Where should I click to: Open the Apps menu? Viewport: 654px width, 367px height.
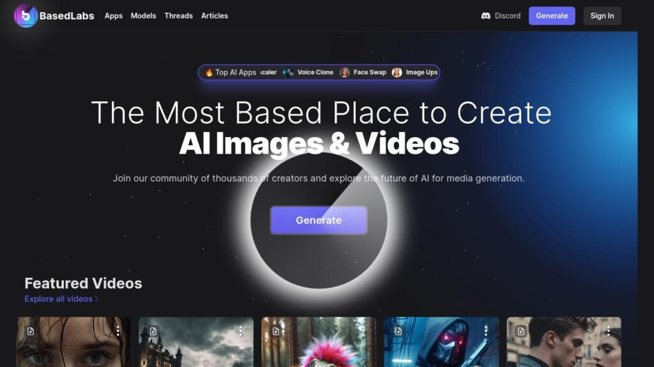coord(113,16)
